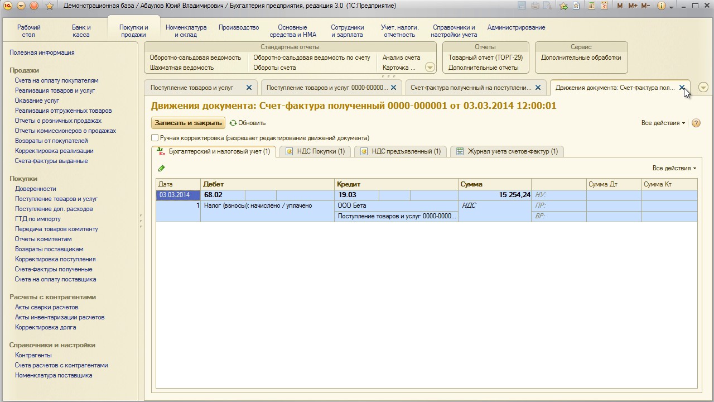Click the M+ memory add button
The height and width of the screenshot is (402, 714).
coord(633,6)
